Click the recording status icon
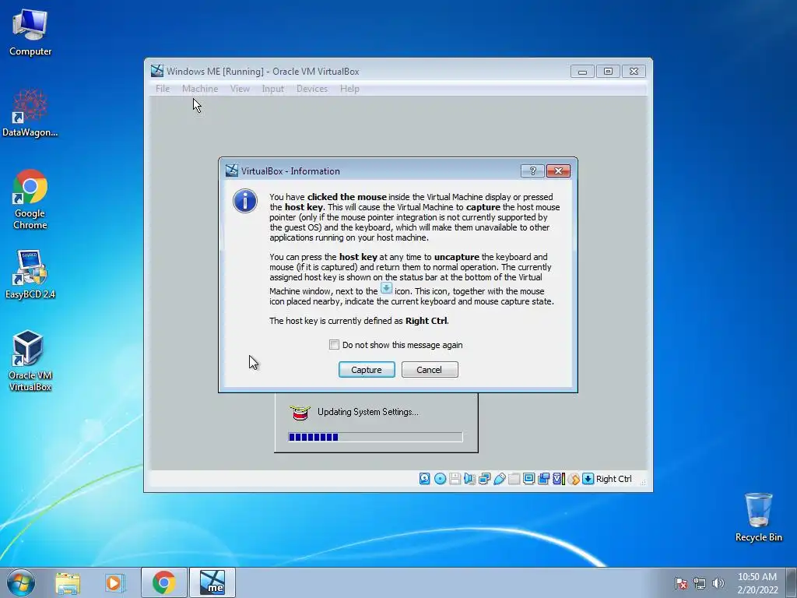The height and width of the screenshot is (598, 797). 543,479
